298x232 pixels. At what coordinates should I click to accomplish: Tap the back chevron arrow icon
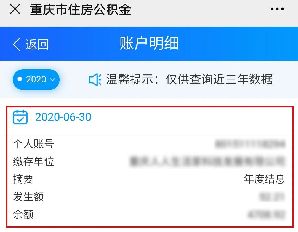[x=17, y=44]
